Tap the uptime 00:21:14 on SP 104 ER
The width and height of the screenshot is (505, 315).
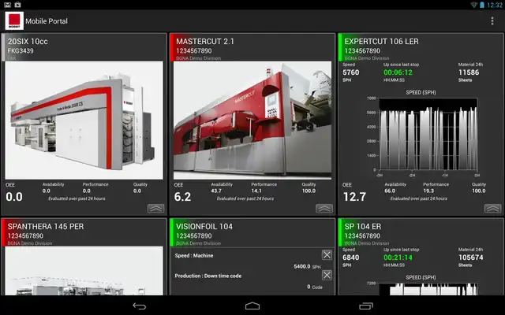click(x=398, y=258)
